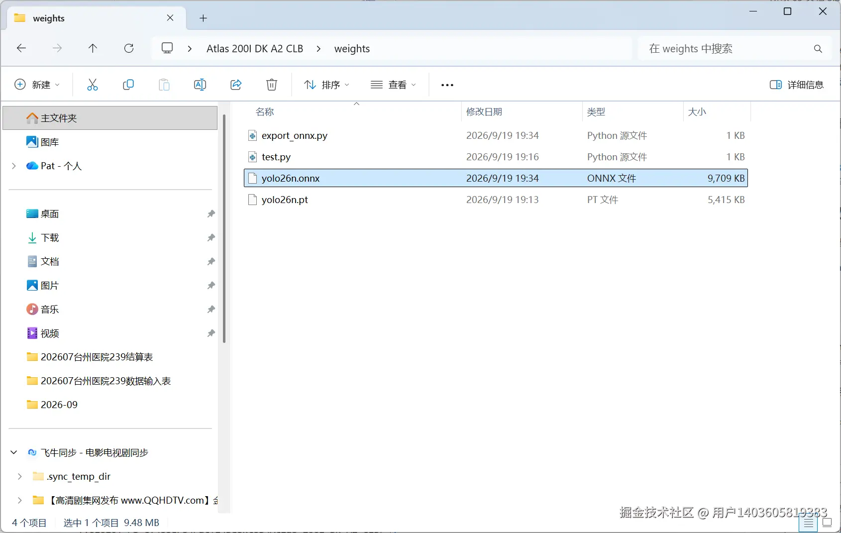
Task: Open a new tab with plus button
Action: (x=203, y=18)
